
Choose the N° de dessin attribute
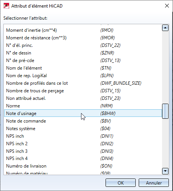coord(83,53)
